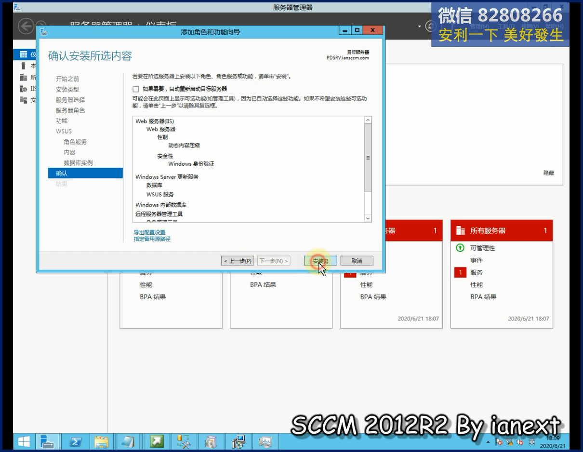Select 动态内容压缩 in the feature list
Screen dimensions: 583x452
tap(184, 145)
